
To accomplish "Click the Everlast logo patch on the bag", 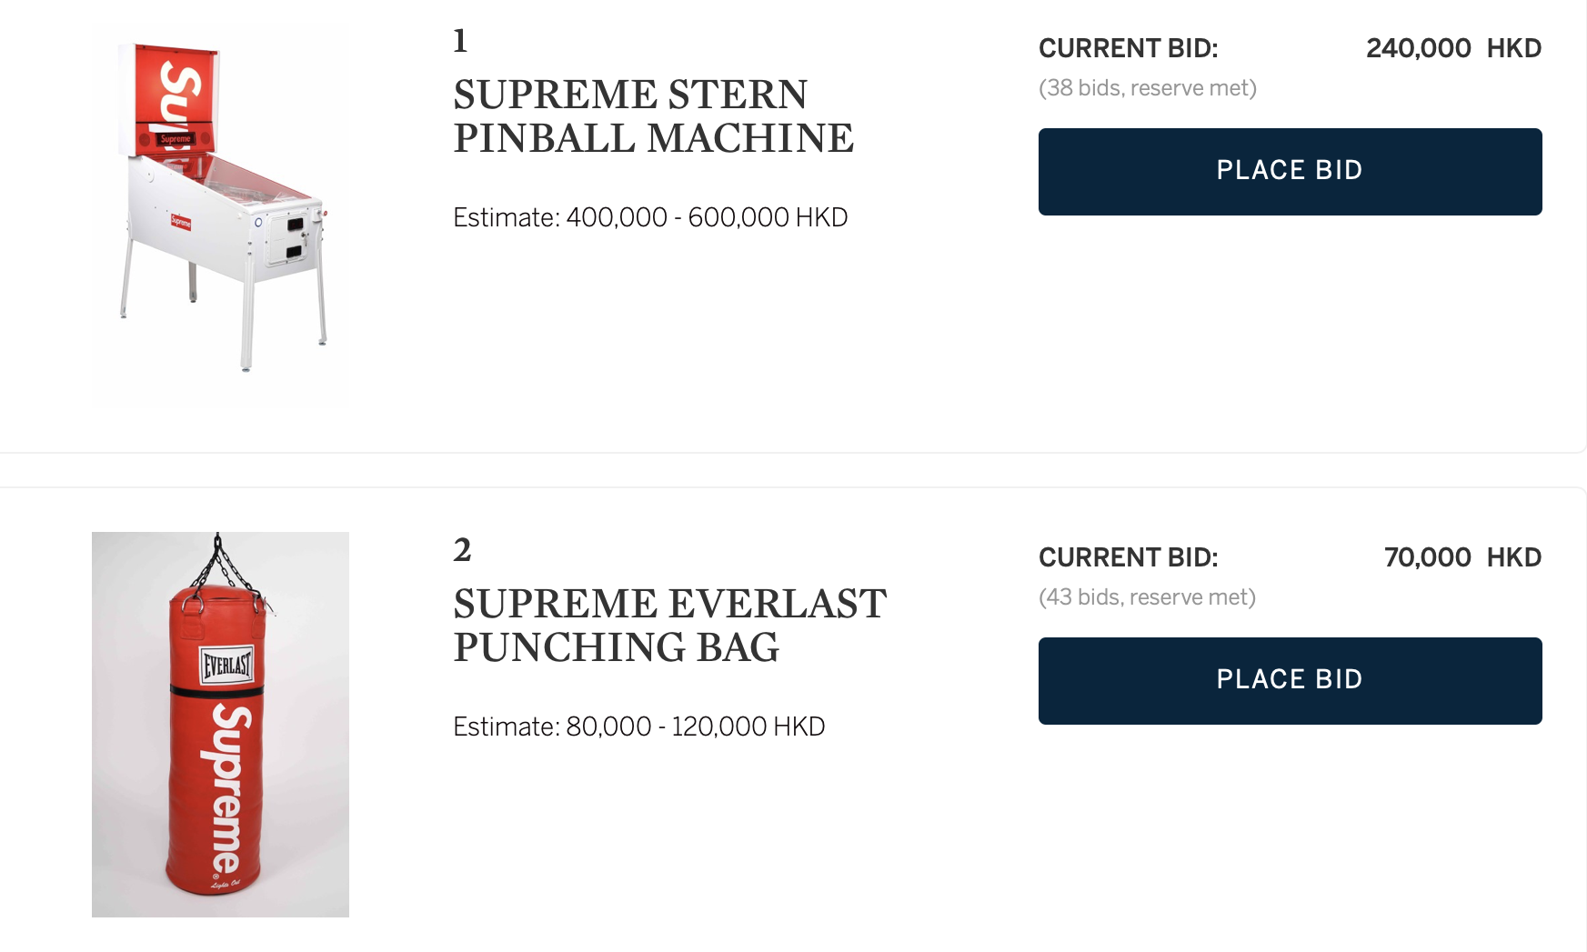I will (x=226, y=666).
